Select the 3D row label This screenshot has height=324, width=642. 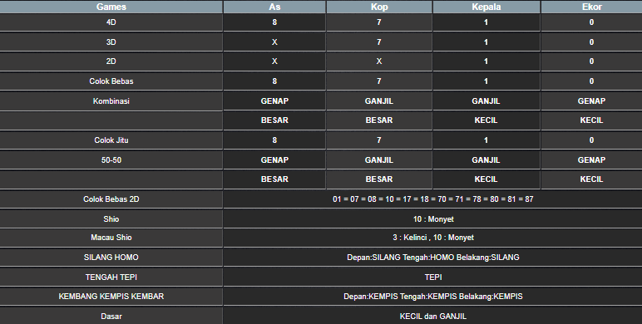click(x=111, y=42)
